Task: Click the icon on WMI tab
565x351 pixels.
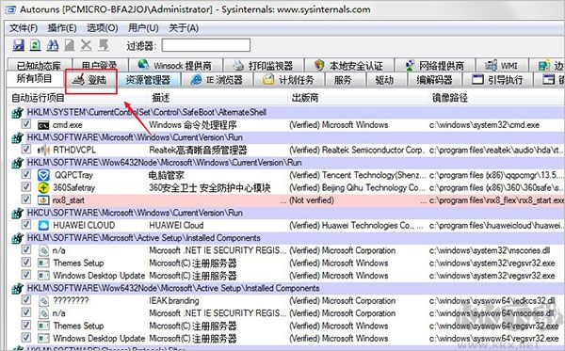Action: [491, 66]
